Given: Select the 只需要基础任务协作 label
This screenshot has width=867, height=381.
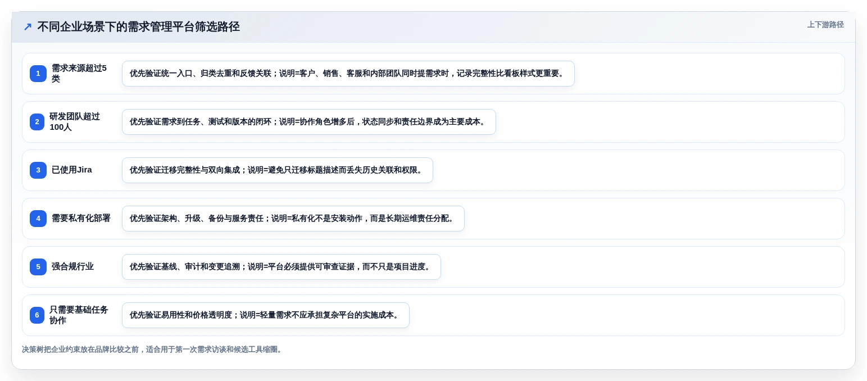Looking at the screenshot, I should [79, 315].
